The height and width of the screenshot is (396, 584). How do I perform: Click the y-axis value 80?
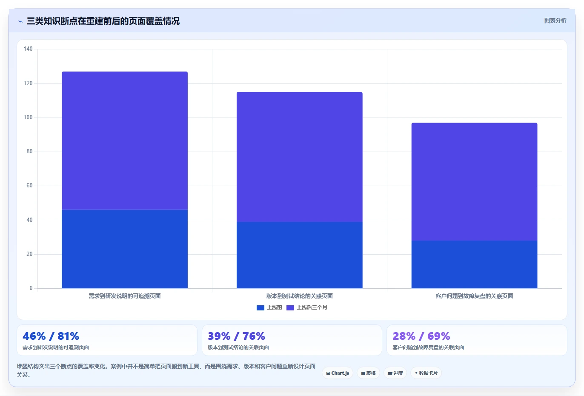coord(29,152)
